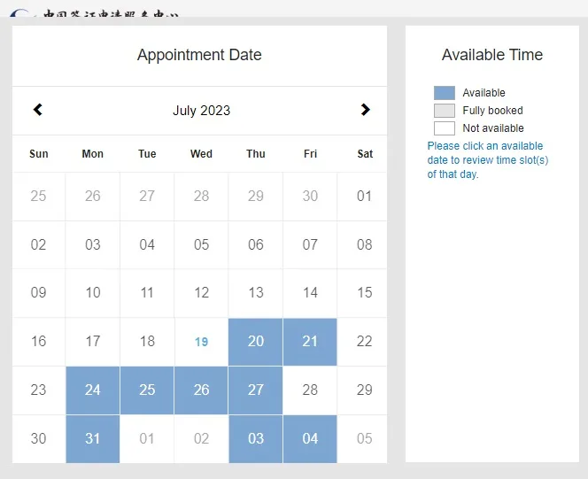Advance to next month with right arrow
Screen dimensions: 588x479
(365, 110)
